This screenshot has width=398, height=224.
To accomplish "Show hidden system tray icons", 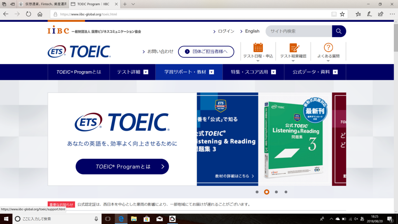I will pos(331,219).
